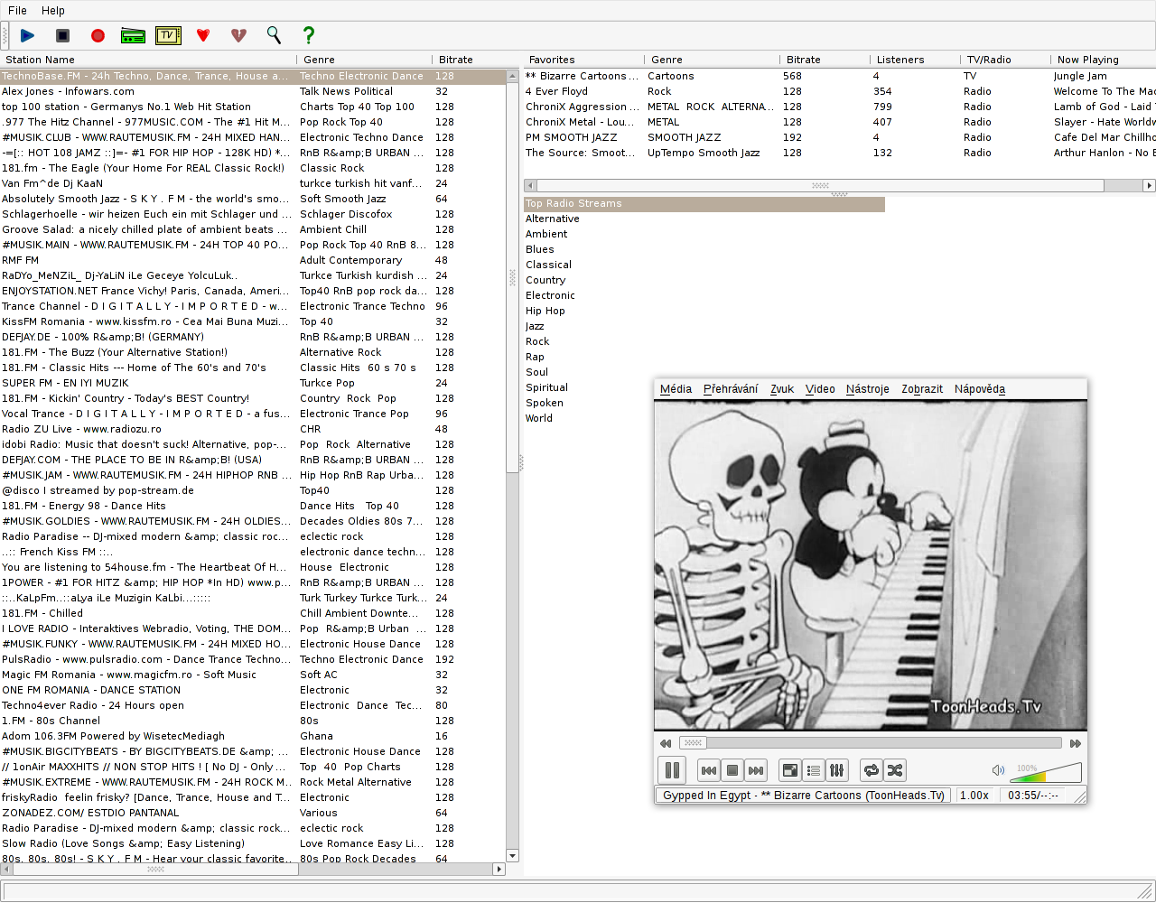Select '1.FM - 80s Channel' station
The width and height of the screenshot is (1156, 903).
click(253, 721)
